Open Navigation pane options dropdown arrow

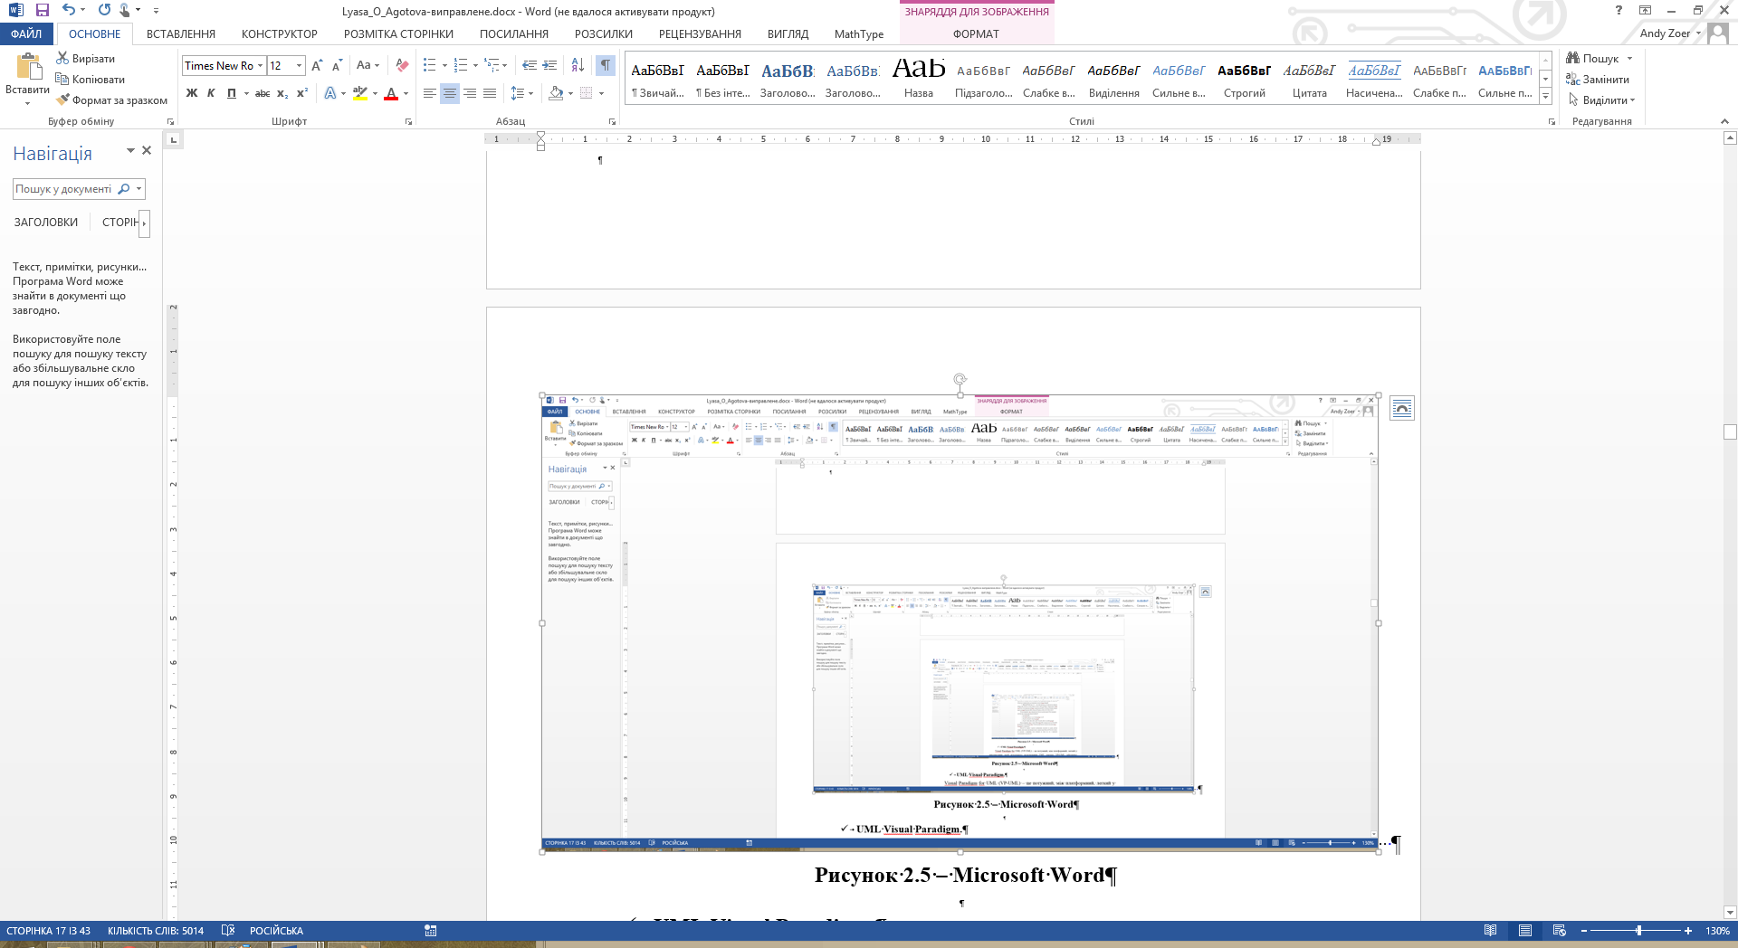click(x=130, y=151)
